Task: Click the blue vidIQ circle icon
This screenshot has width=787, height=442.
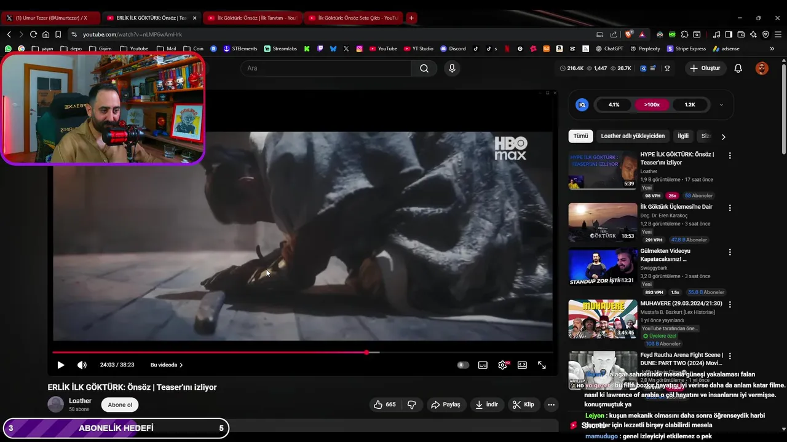Action: pyautogui.click(x=582, y=104)
